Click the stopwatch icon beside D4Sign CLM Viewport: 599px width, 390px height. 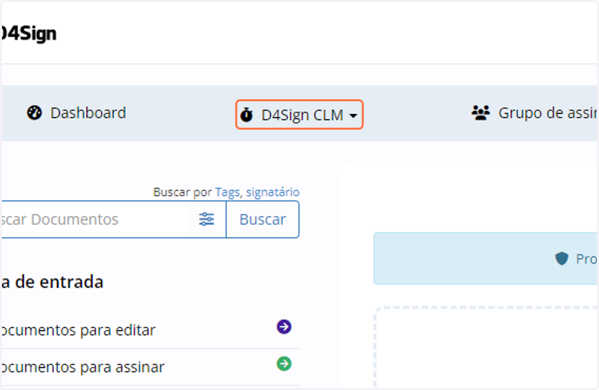point(246,115)
